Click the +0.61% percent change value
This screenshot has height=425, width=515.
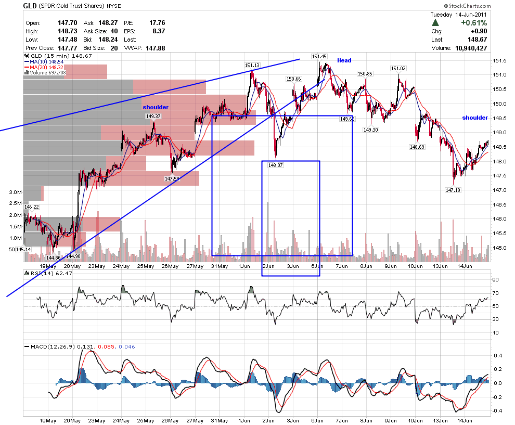474,23
